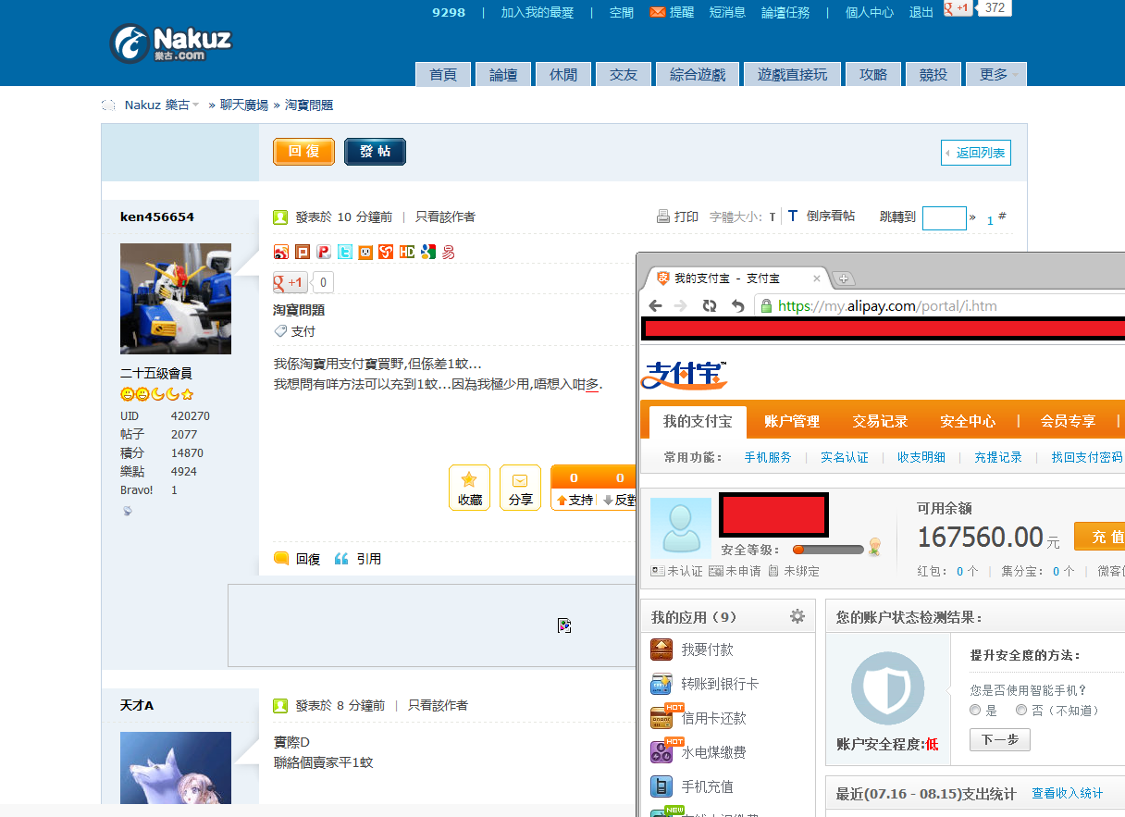This screenshot has width=1125, height=817.
Task: Open the 競投 navigation tab
Action: pos(933,74)
